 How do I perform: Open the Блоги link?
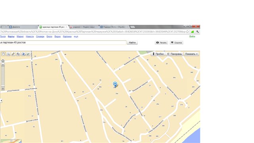(x=49, y=37)
